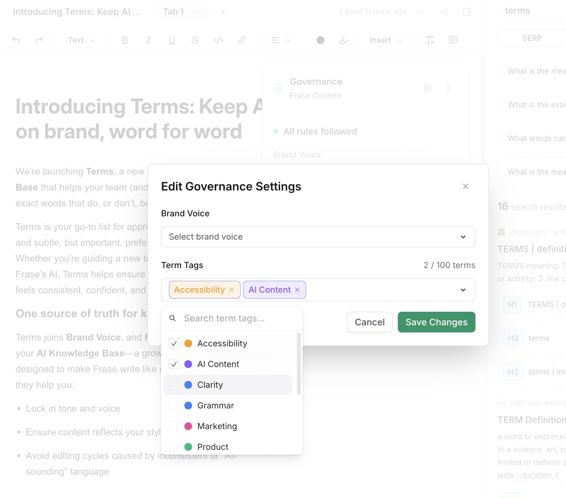Image resolution: width=566 pixels, height=498 pixels.
Task: Click the 'TERMS | definiti' result title
Action: click(532, 249)
